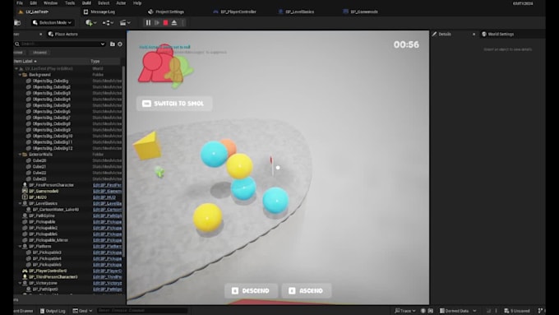The image size is (559, 315).
Task: Collapse the BP_LevelBasics tree item
Action: [x=20, y=203]
